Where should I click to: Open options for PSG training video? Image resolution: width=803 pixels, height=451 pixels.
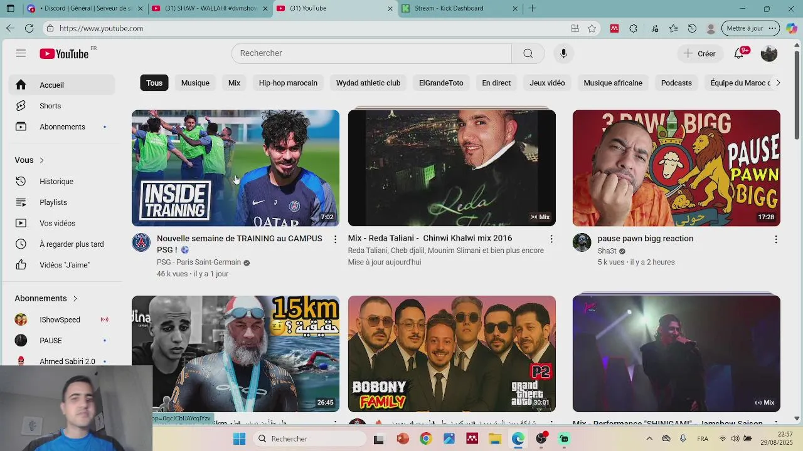click(335, 239)
